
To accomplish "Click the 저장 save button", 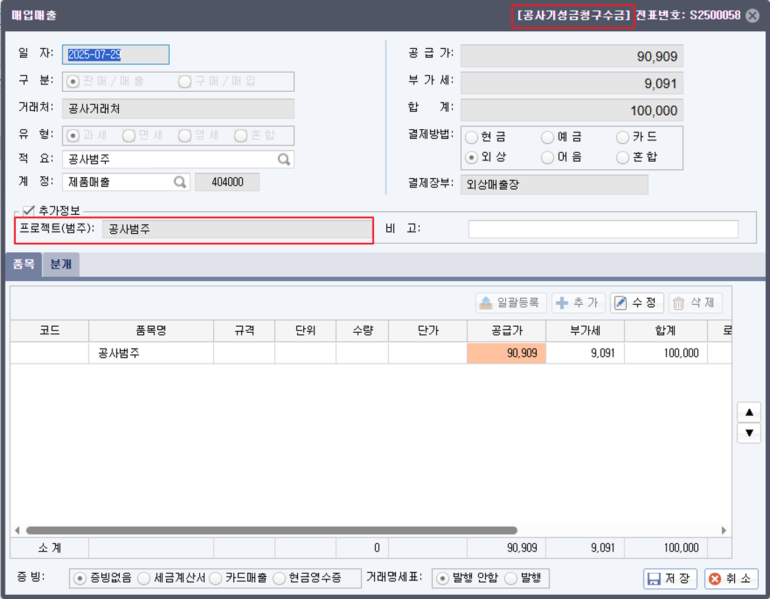I will tap(669, 578).
